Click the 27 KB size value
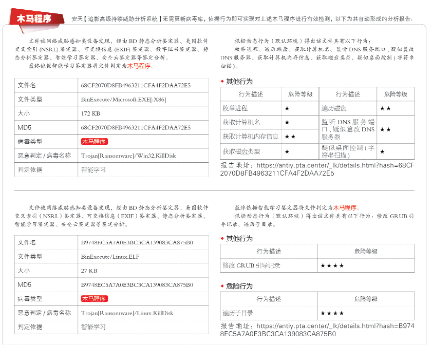432x346 pixels. tap(89, 271)
